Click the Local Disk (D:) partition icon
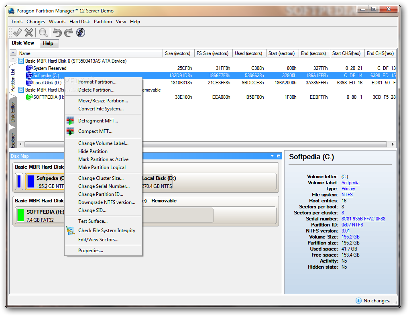Viewport: 409px width, 316px height. [x=29, y=83]
